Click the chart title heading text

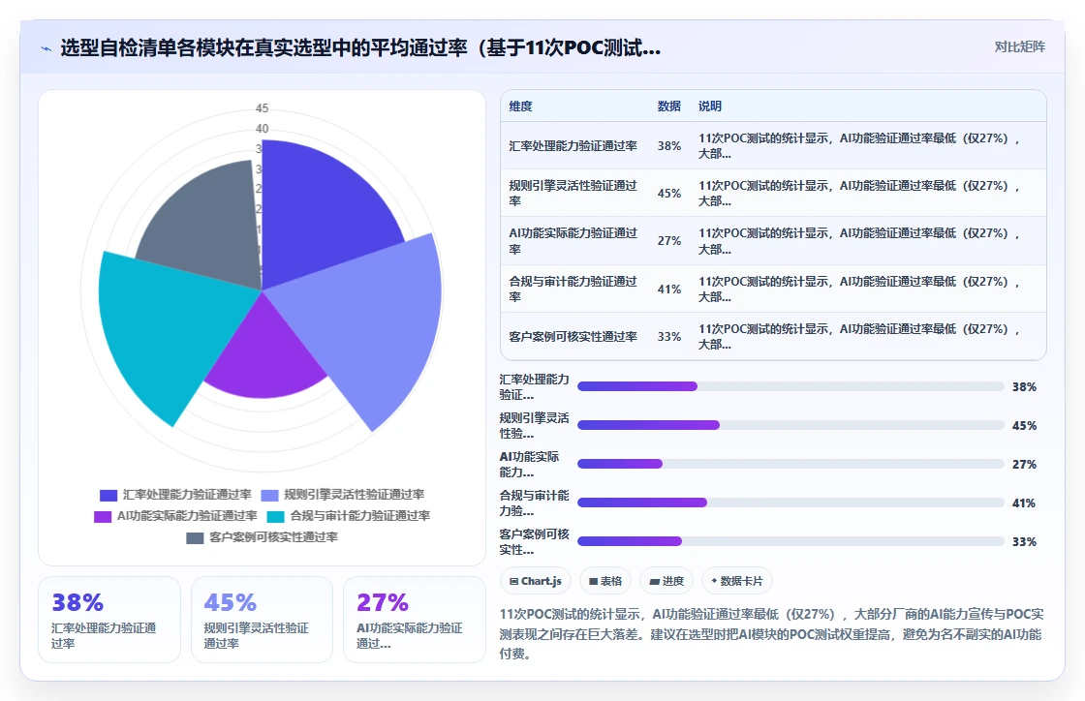360,47
